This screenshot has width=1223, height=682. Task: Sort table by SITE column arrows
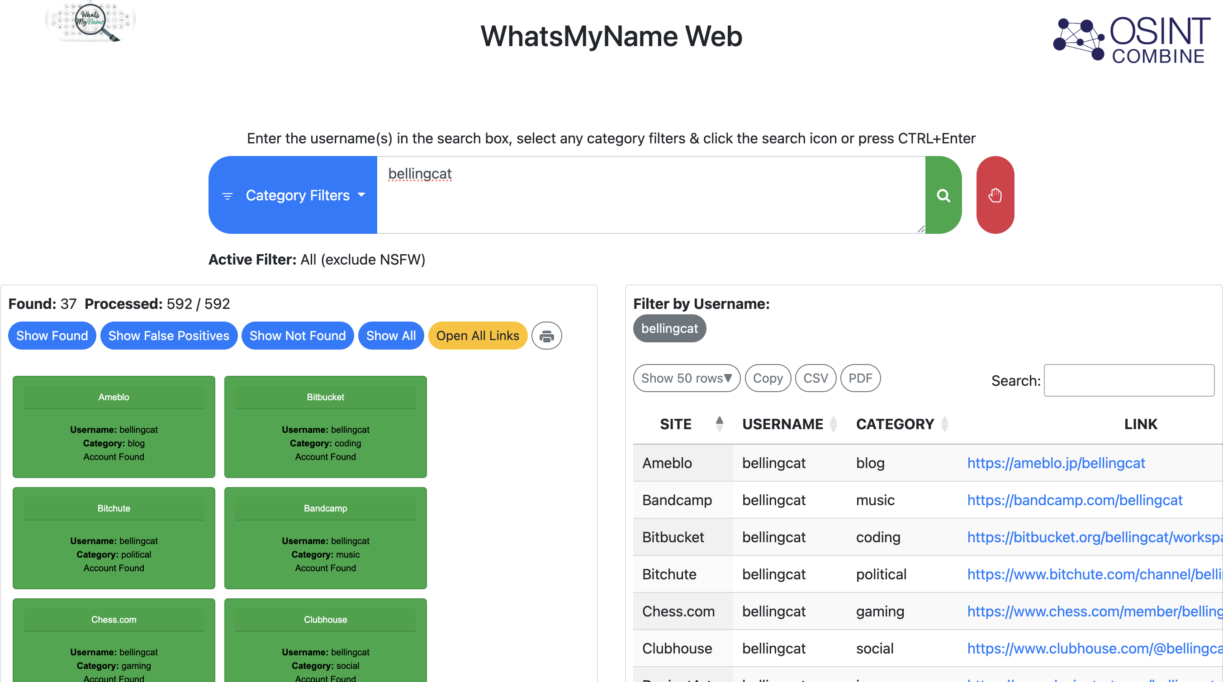coord(719,423)
